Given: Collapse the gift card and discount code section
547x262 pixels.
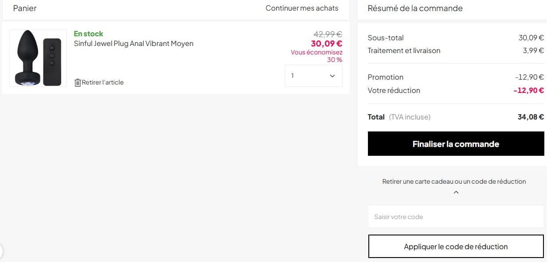Looking at the screenshot, I should click(x=456, y=192).
